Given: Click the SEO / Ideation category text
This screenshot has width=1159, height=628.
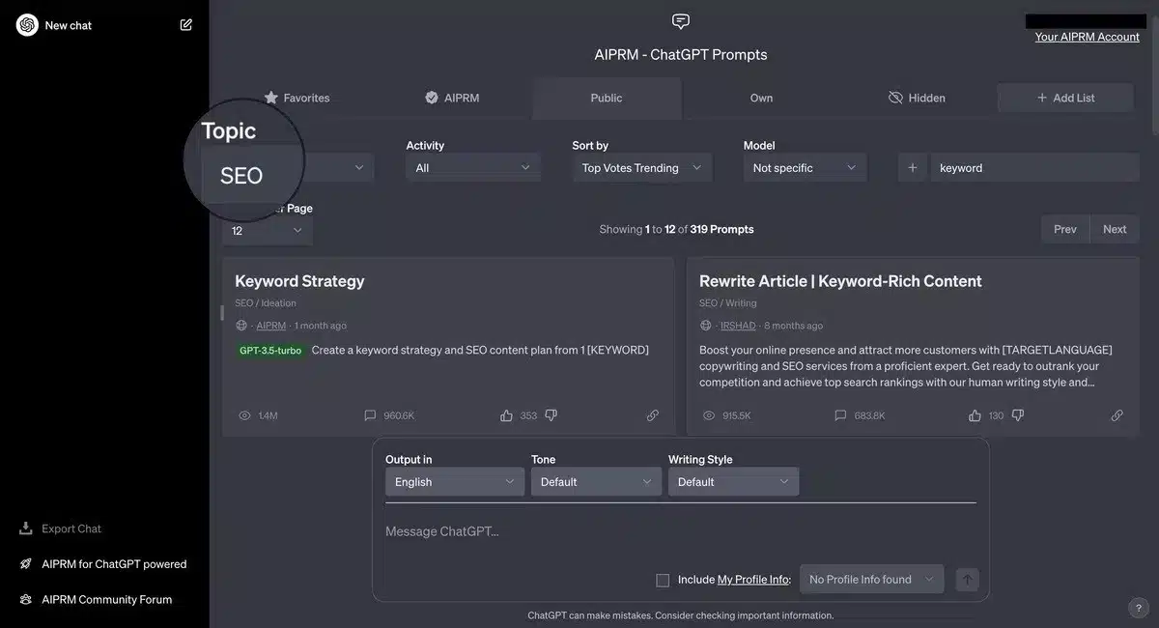Looking at the screenshot, I should 266,303.
